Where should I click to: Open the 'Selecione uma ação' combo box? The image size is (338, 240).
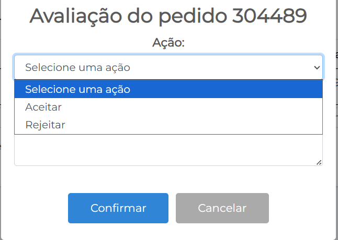click(x=167, y=67)
